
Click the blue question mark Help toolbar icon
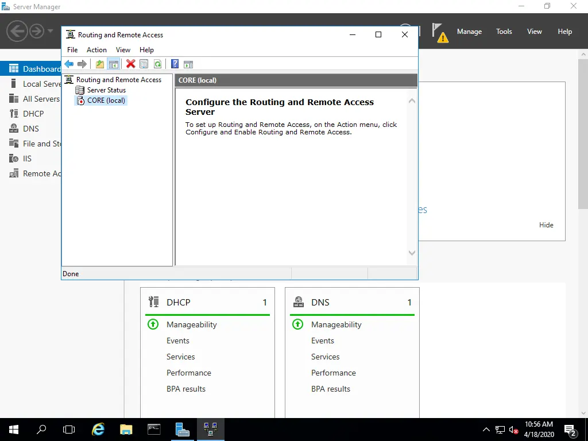click(175, 64)
